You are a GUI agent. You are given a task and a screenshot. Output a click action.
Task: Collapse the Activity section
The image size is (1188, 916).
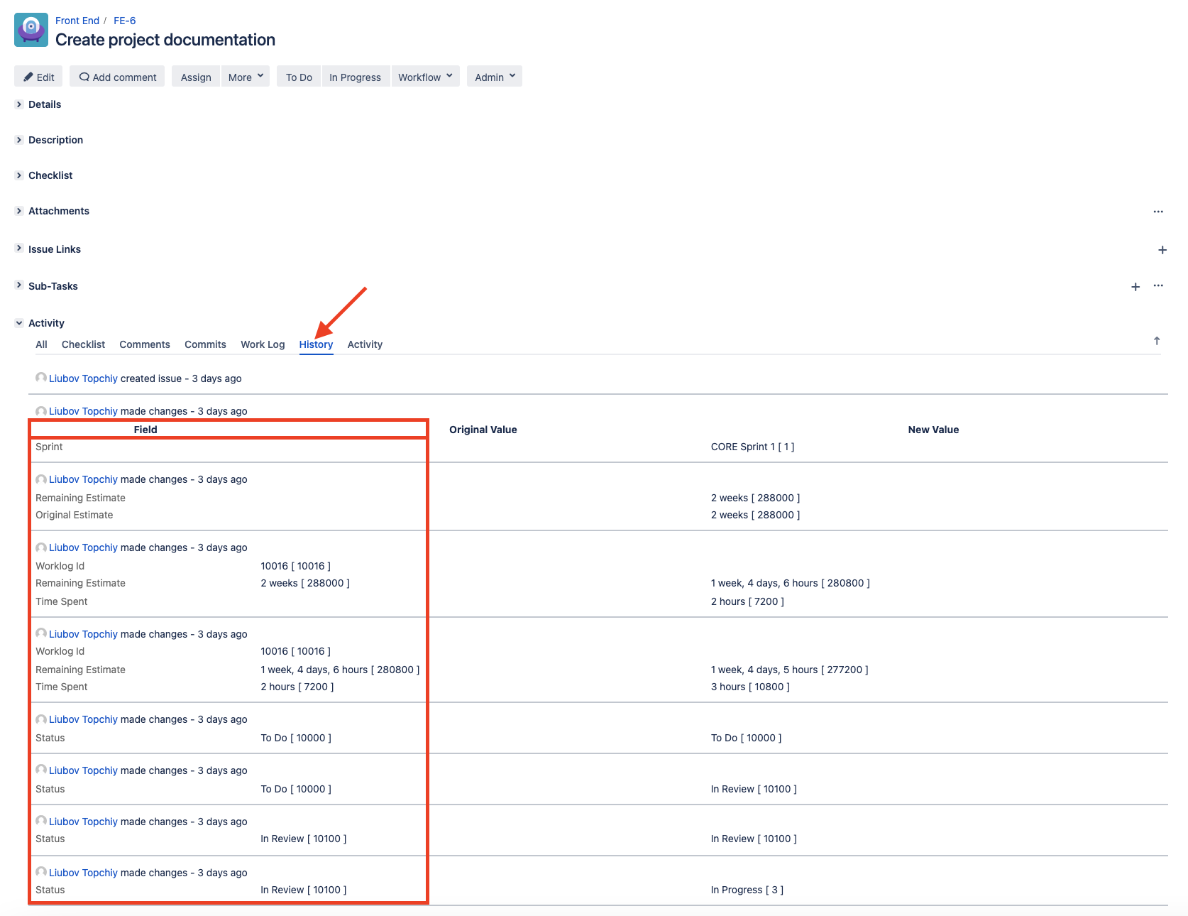tap(19, 323)
